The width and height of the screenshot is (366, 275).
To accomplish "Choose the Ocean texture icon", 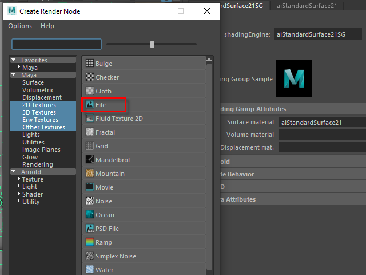I will coord(90,215).
